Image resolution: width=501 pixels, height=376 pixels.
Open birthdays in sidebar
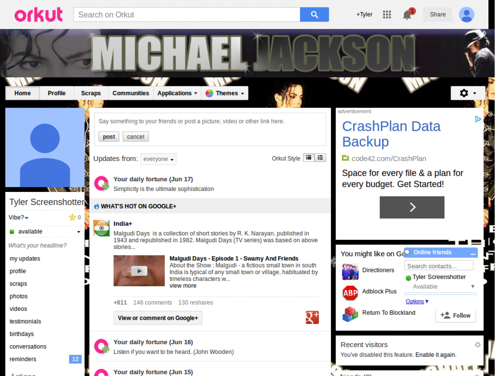click(22, 334)
